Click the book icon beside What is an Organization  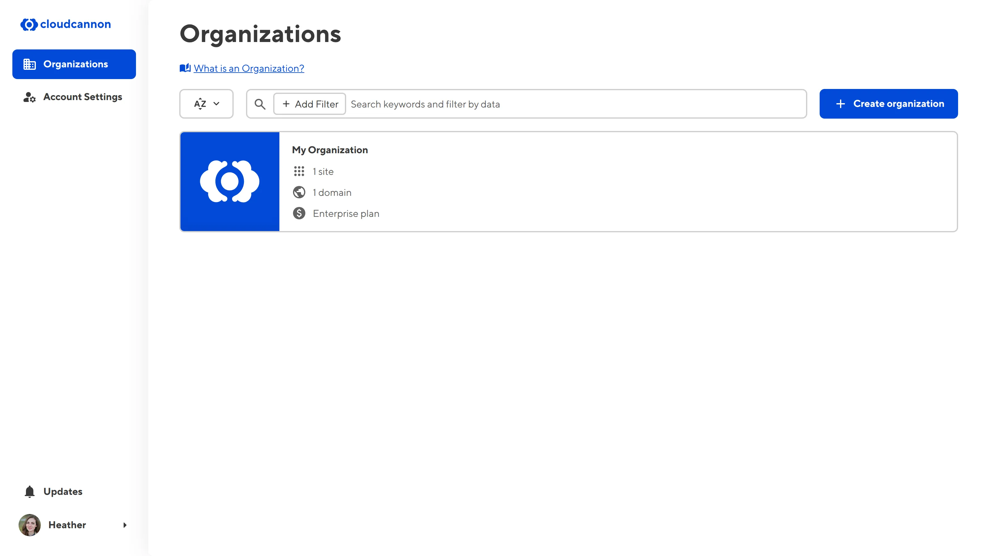coord(185,68)
